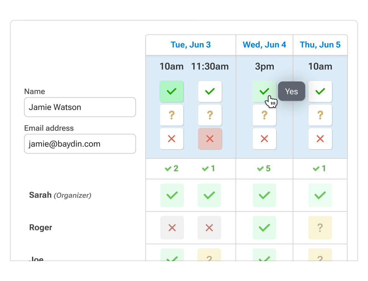The image size is (368, 281).
Task: Click the vote count showing 5 checkmarks
Action: (264, 168)
